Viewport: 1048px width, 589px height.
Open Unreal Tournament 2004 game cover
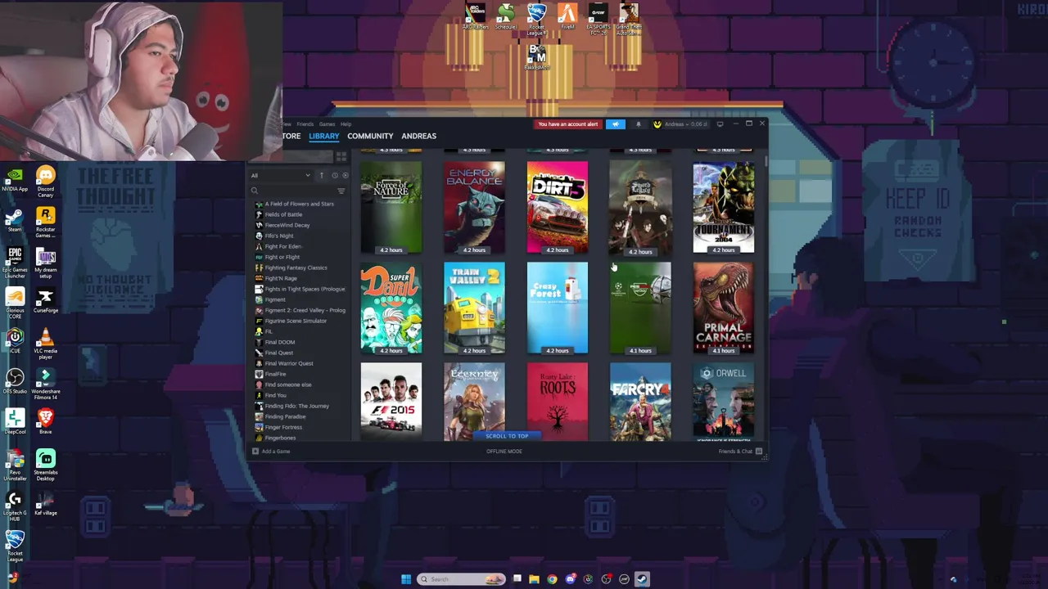click(x=724, y=208)
